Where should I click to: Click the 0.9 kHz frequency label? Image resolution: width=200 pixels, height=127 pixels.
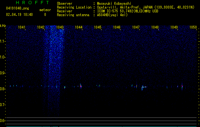pyautogui.click(x=3, y=73)
